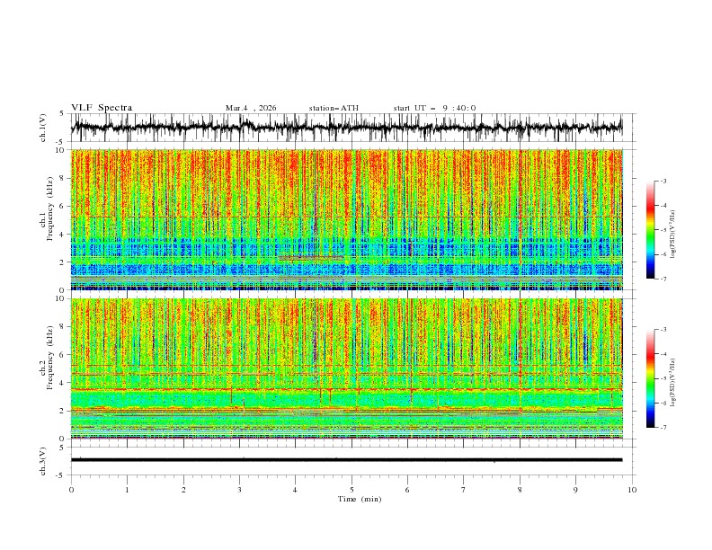Click the upper PSD color scale bar
Viewport: 712px width, 550px height.
tap(650, 230)
